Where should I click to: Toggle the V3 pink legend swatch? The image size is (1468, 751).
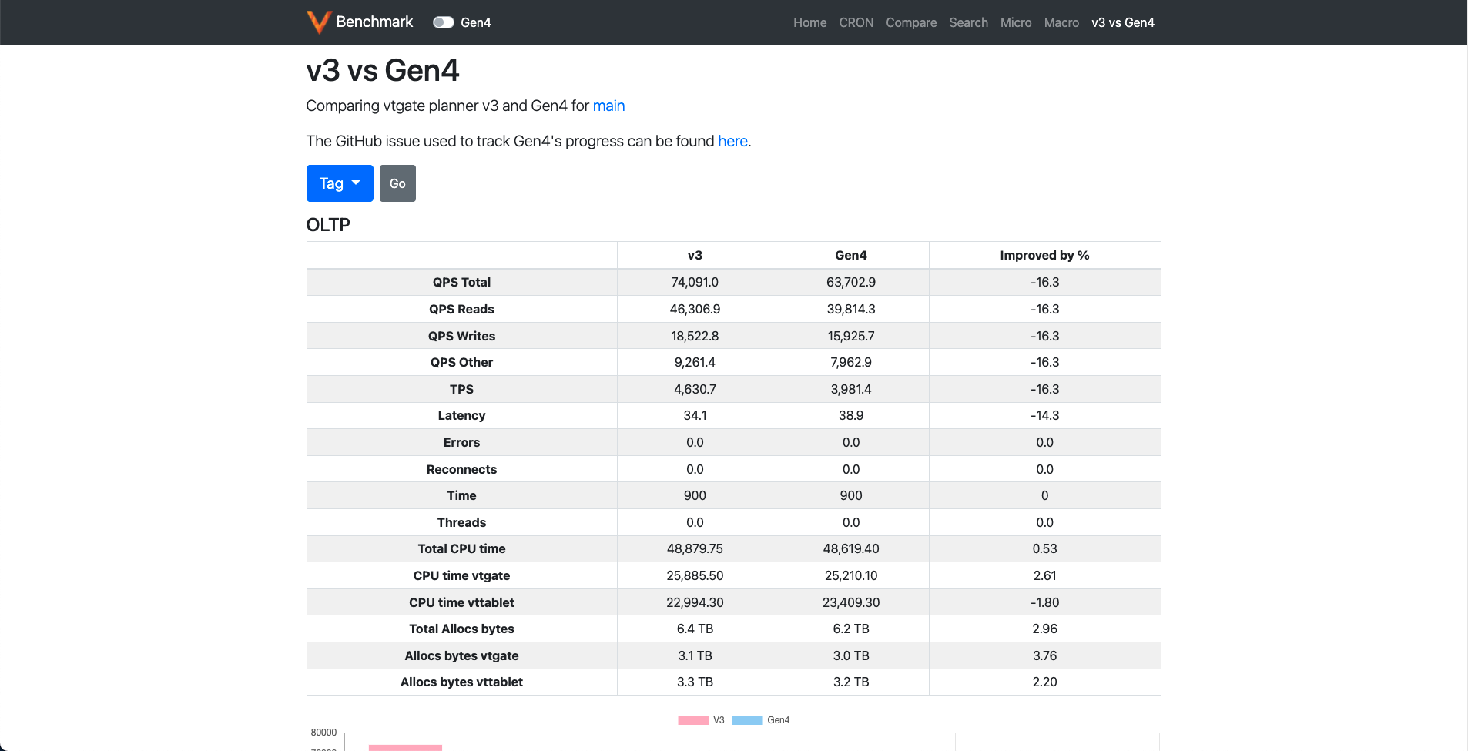click(692, 720)
